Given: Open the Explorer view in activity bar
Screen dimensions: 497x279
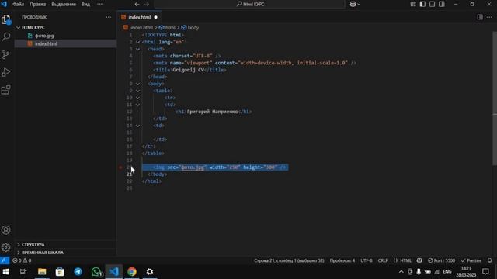Looking at the screenshot, I should (x=6, y=19).
